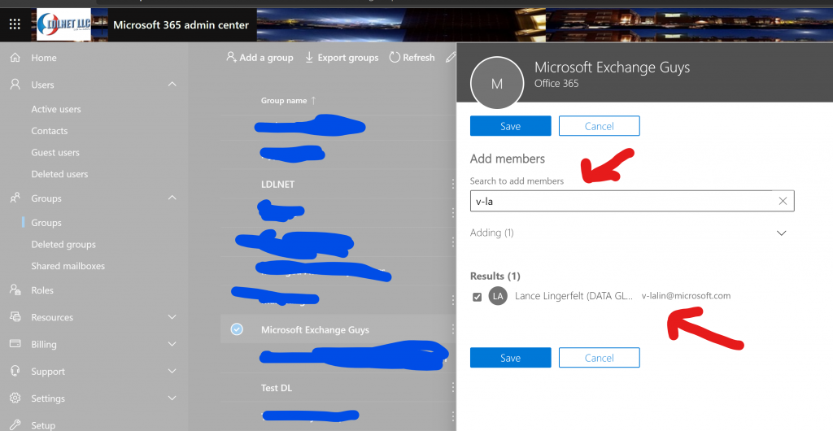This screenshot has height=431, width=833.
Task: Click the Add a group icon
Action: point(231,57)
